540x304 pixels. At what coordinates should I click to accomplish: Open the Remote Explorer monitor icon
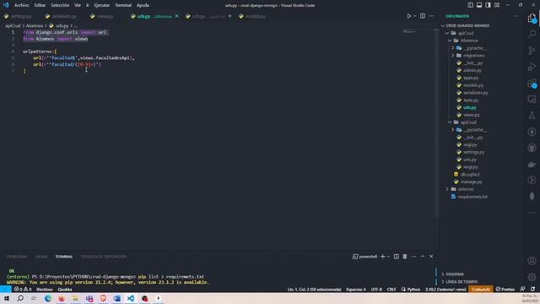click(532, 100)
